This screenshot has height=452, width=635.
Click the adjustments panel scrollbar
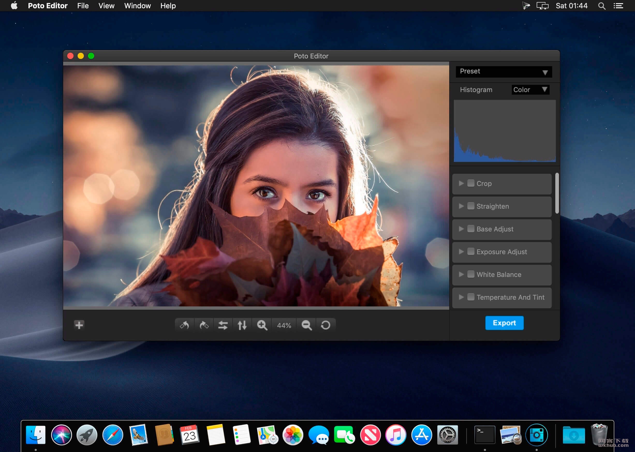click(x=557, y=193)
